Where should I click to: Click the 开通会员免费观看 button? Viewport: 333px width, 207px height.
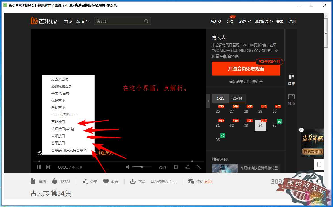pyautogui.click(x=246, y=69)
